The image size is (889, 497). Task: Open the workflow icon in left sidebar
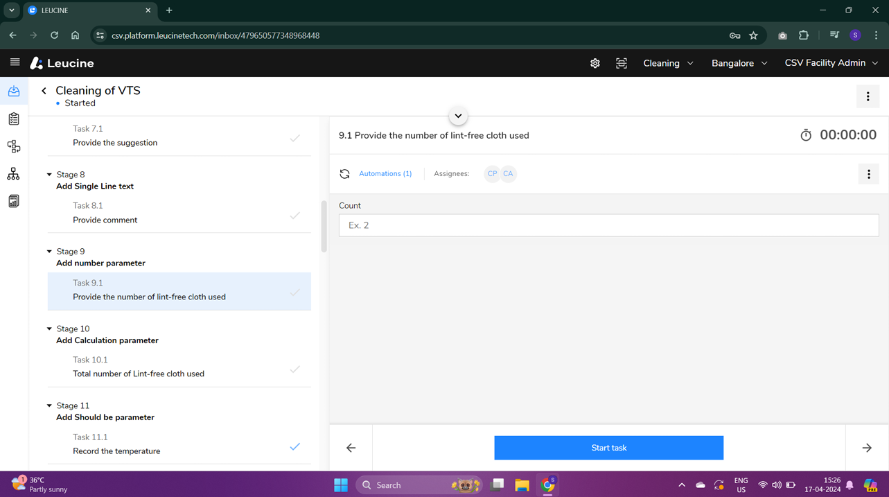coord(14,146)
